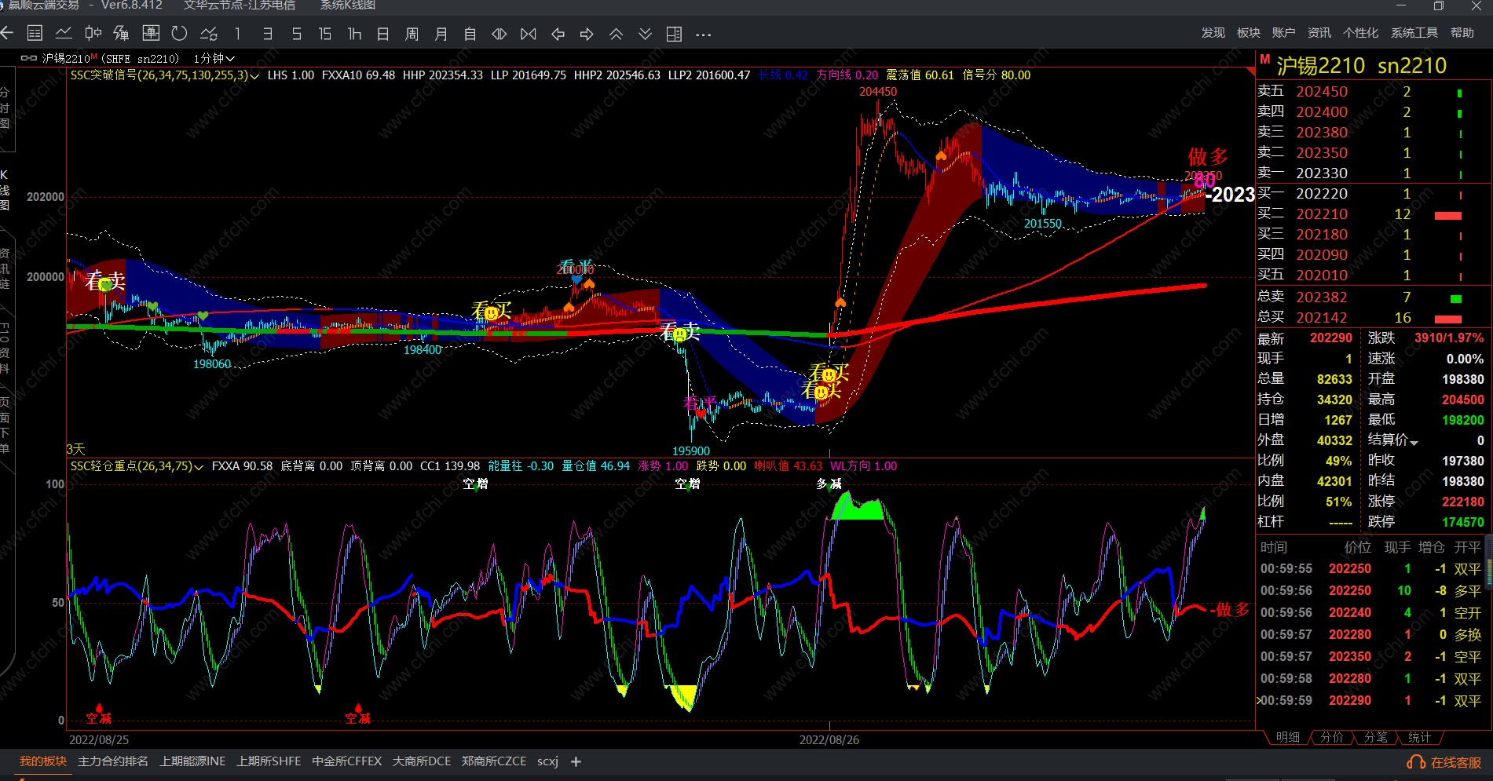Viewport: 1493px width, 781px height.
Task: Open the 发现 menu
Action: click(x=1213, y=33)
